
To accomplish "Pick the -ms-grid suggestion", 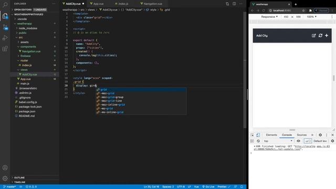I will pos(141,109).
